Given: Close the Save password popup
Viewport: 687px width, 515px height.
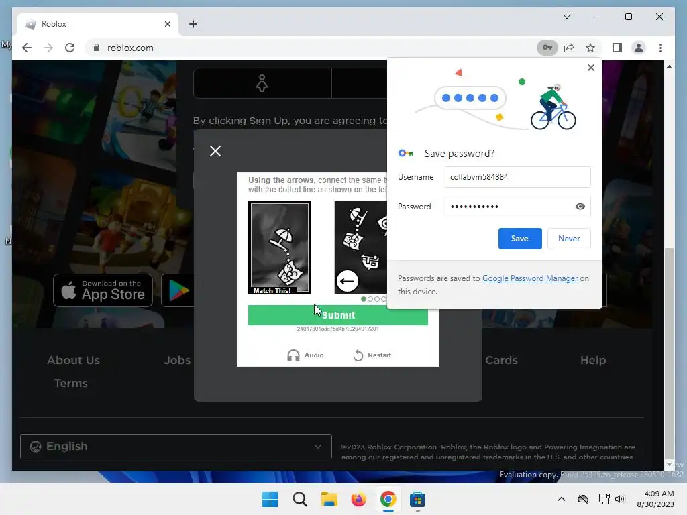Looking at the screenshot, I should (590, 68).
